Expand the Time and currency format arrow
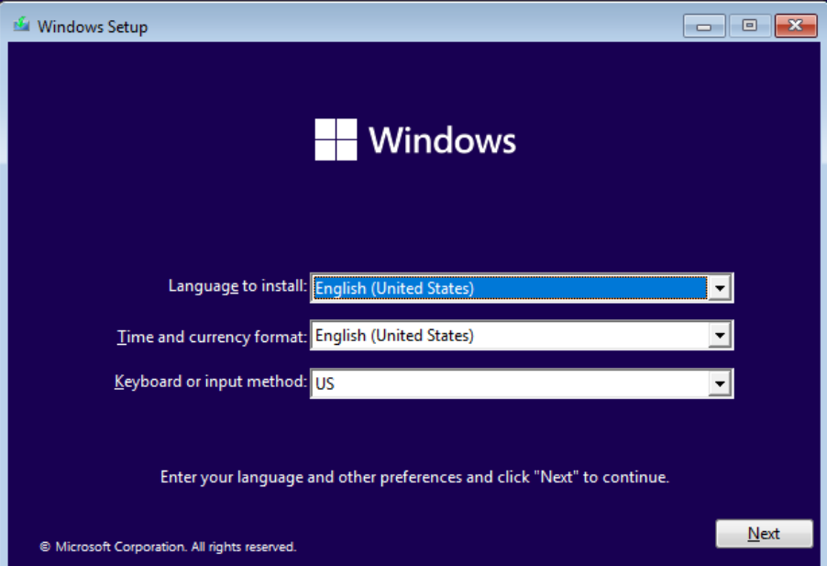Screen dimensions: 827x566 click(x=720, y=335)
